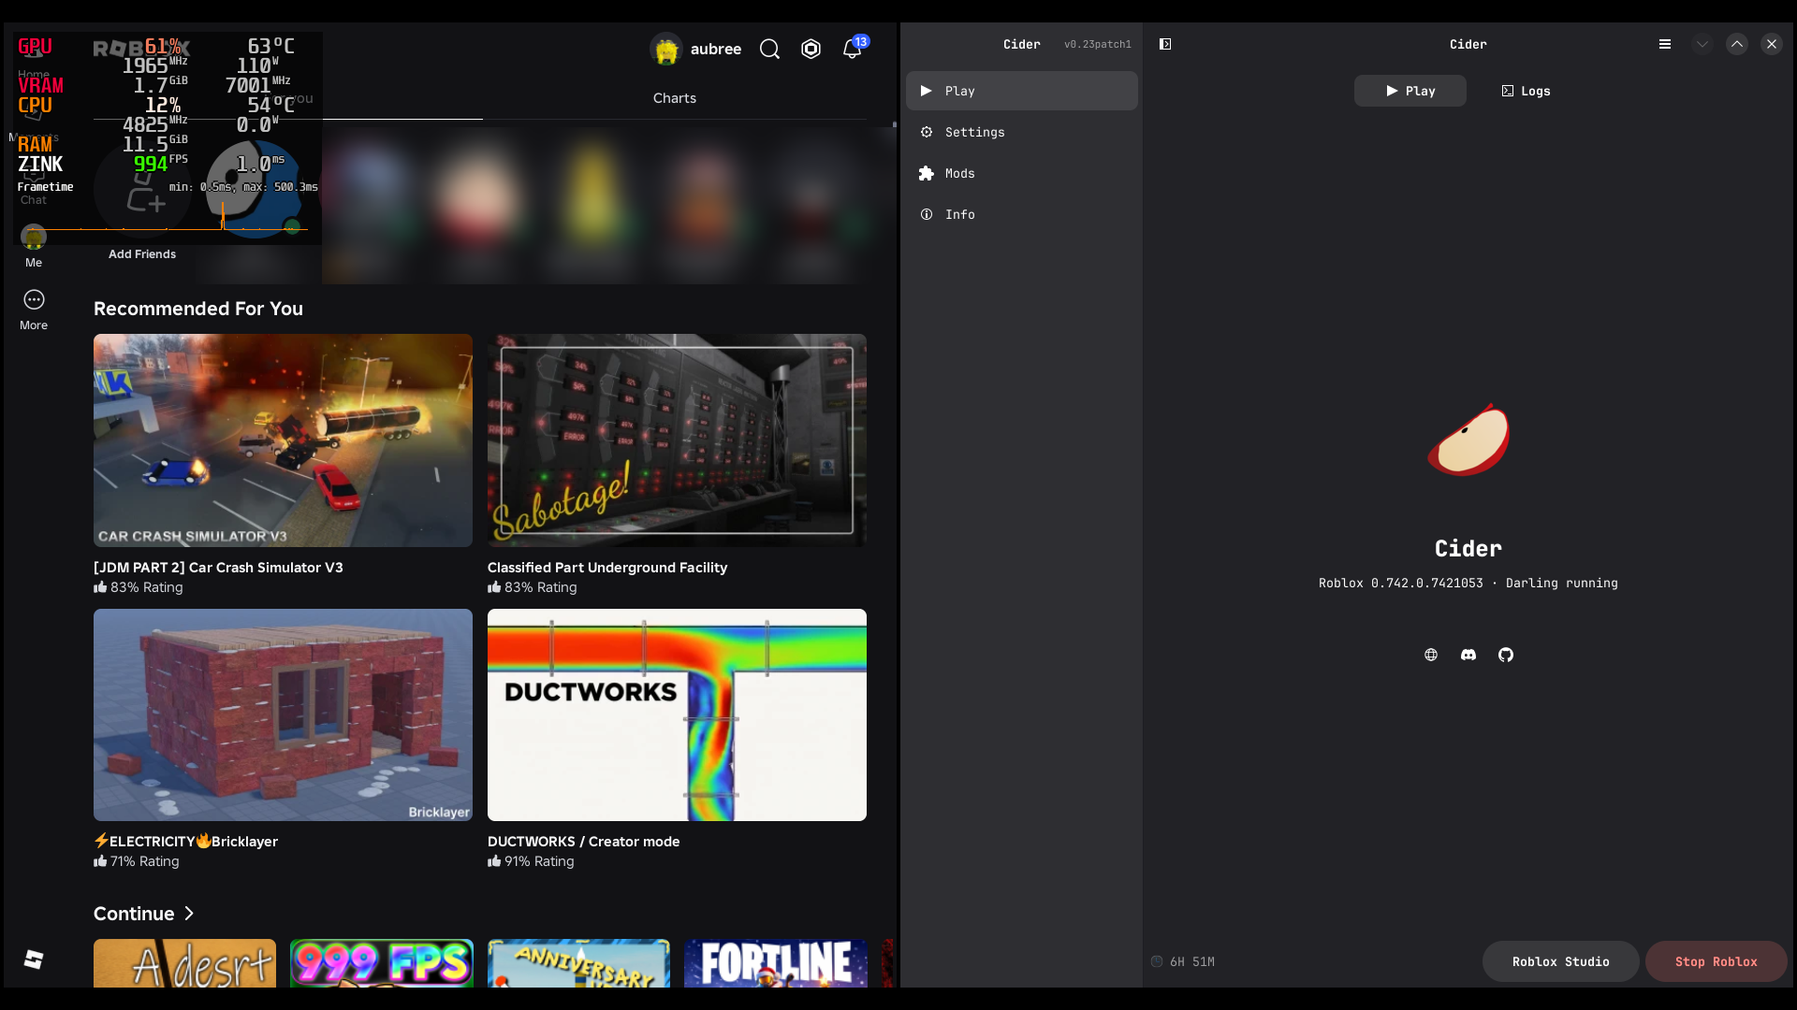
Task: Click the Cider apple logo
Action: [1468, 440]
